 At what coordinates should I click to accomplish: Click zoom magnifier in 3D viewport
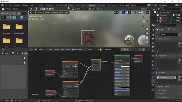pos(147,29)
